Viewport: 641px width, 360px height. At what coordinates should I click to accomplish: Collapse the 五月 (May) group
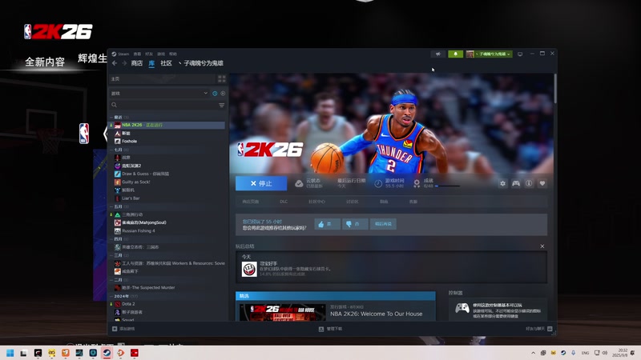(x=118, y=206)
